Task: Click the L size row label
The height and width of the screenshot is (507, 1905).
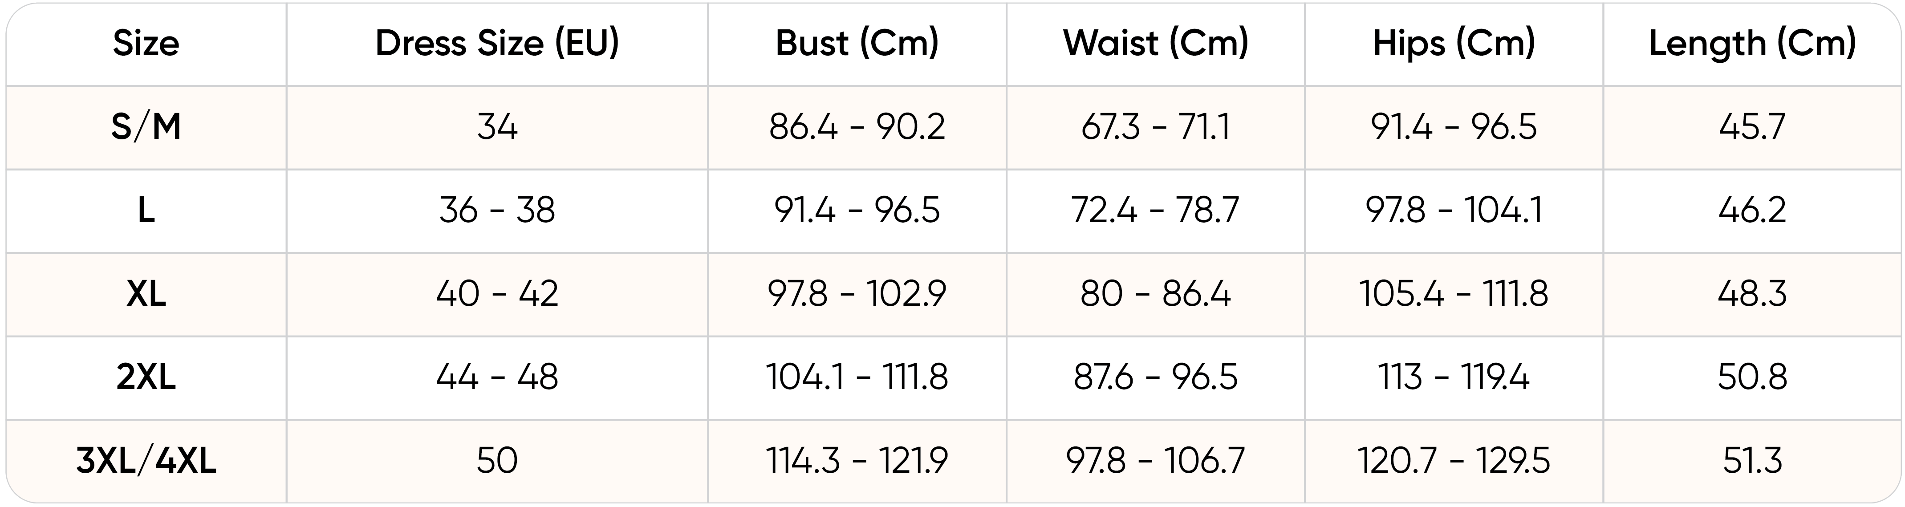Action: coord(146,211)
